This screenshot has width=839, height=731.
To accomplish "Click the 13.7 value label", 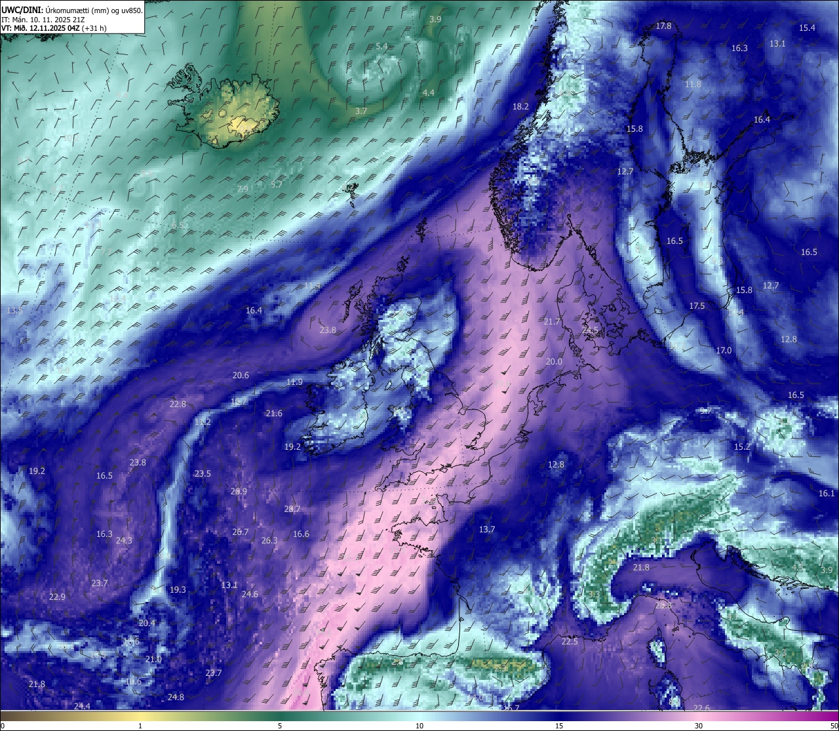I will (x=486, y=530).
